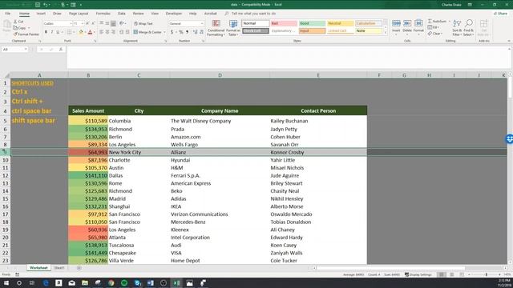This screenshot has width=513, height=288.
Task: Toggle Underline formatting
Action: [58, 32]
